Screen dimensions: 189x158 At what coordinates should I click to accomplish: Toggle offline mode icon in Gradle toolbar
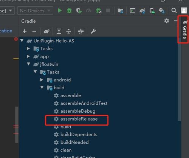point(81,31)
